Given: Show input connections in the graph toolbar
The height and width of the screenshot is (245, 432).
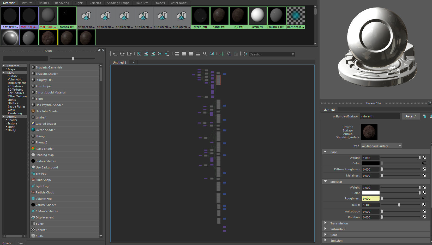Looking at the screenshot, I should [115, 54].
